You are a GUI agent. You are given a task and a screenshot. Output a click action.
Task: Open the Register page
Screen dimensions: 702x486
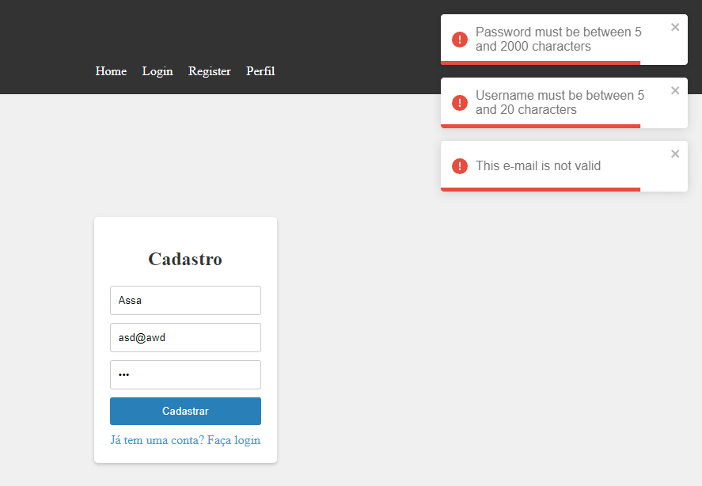209,71
